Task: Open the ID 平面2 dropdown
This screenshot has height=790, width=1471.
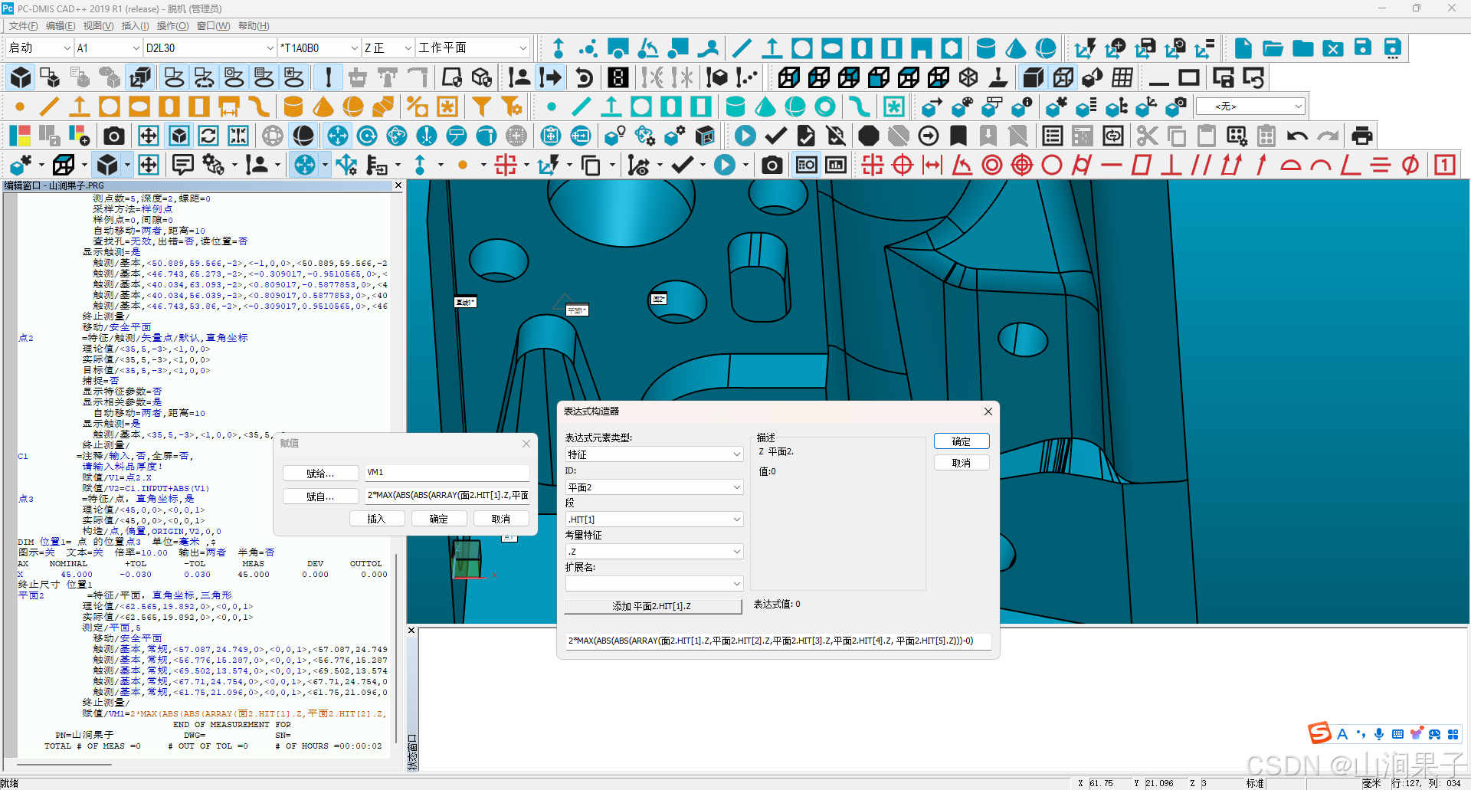Action: pos(654,487)
